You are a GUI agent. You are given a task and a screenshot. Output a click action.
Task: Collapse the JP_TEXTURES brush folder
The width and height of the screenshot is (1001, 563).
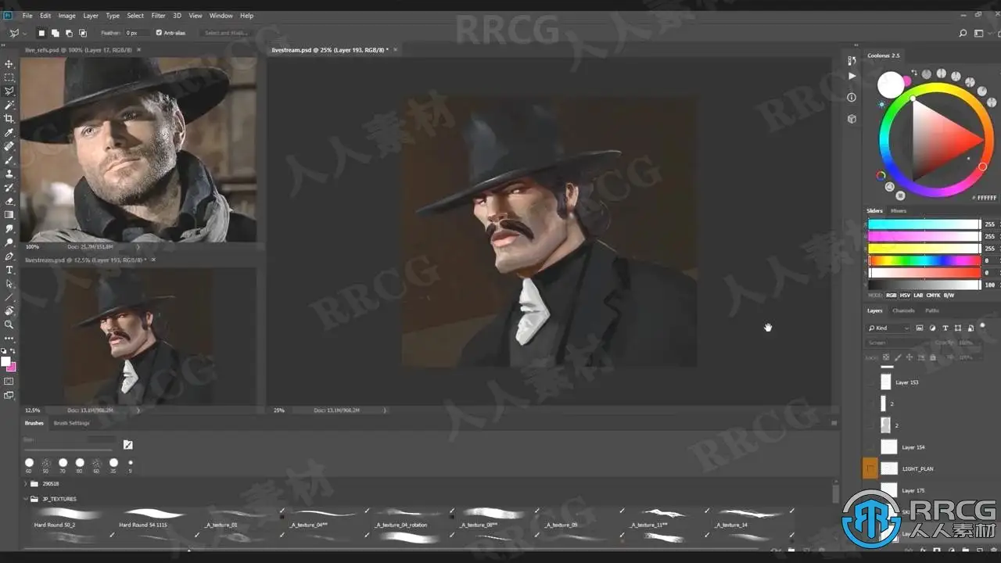tap(26, 499)
